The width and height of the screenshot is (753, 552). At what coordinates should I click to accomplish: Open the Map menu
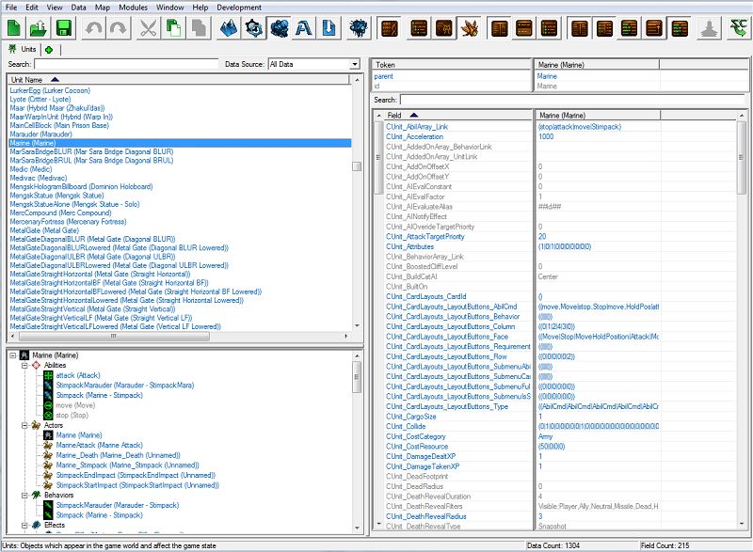point(103,8)
